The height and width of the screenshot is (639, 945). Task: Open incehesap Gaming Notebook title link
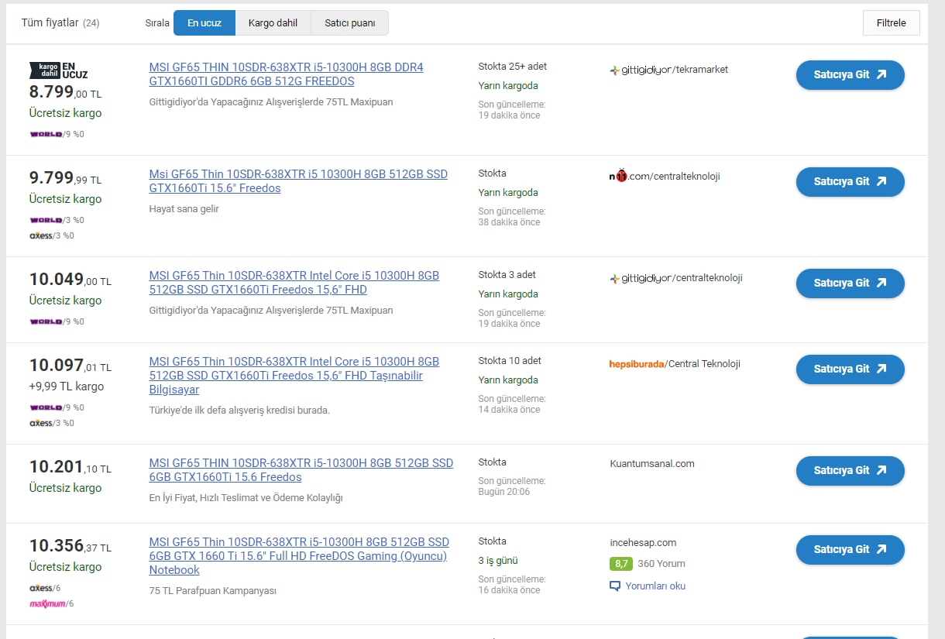point(299,556)
